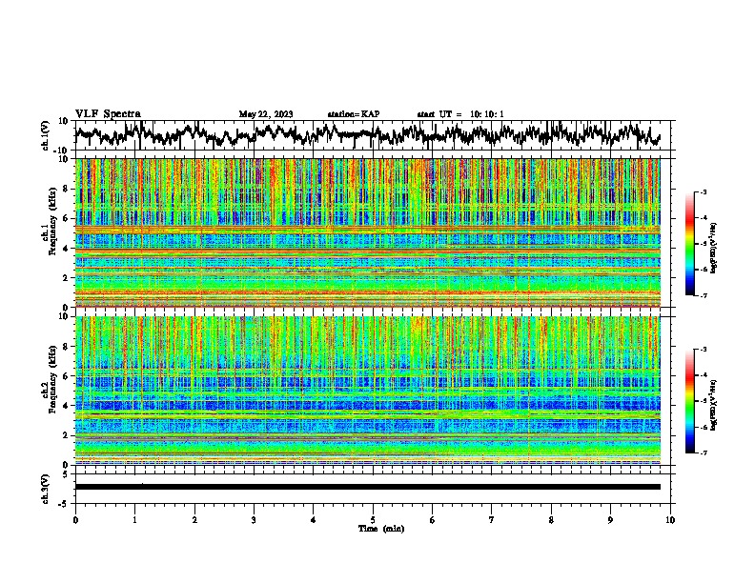This screenshot has width=755, height=583.
Task: Click inside the ch.1 spectrogram panel
Action: tap(368, 232)
